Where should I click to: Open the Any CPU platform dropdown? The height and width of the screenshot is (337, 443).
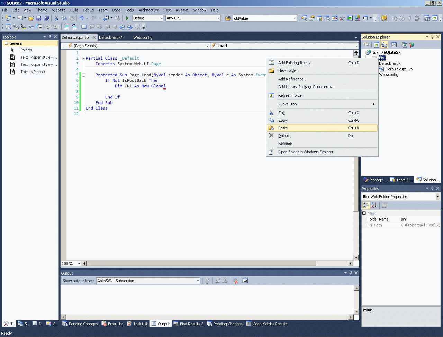[218, 18]
